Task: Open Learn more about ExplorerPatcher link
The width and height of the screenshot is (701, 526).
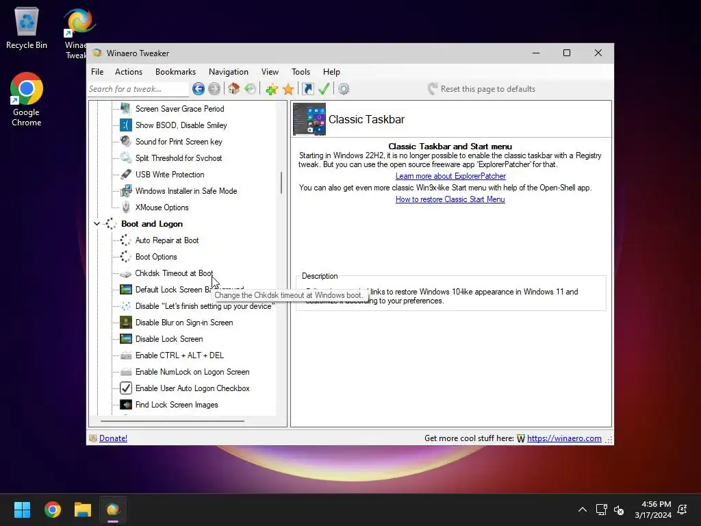Action: tap(450, 176)
